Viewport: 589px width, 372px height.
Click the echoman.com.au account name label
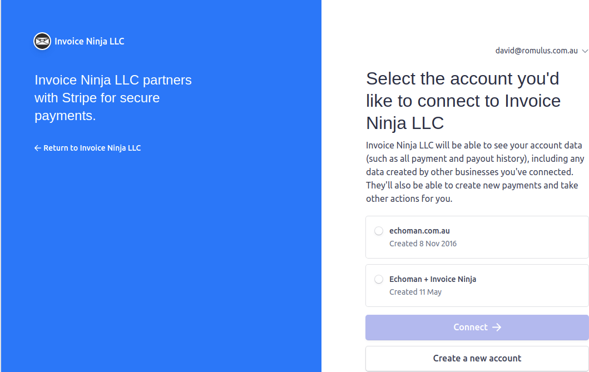click(419, 231)
